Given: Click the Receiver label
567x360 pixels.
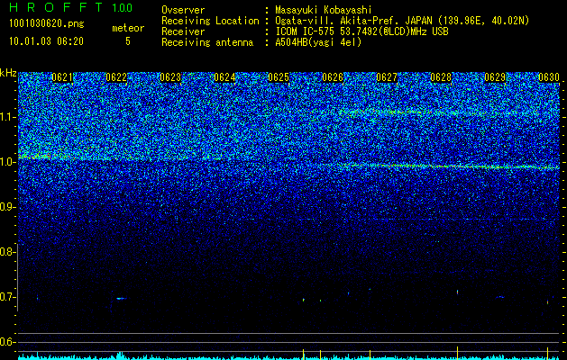Looking at the screenshot, I should pos(183,31).
